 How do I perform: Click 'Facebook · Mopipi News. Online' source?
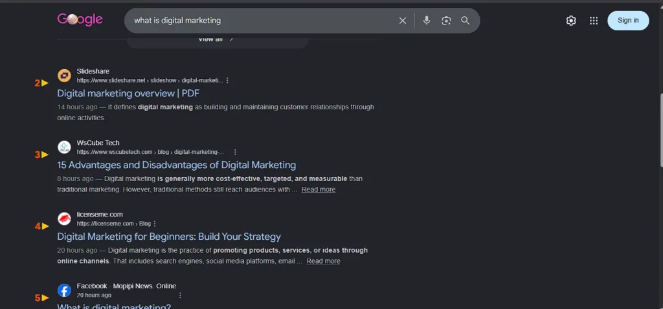[x=126, y=286]
